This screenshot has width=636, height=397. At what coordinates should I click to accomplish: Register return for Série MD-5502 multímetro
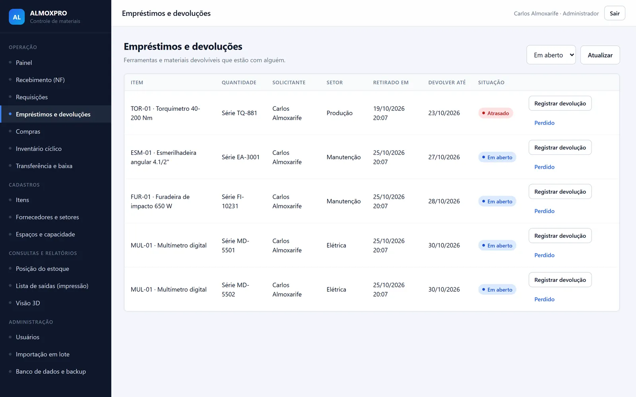[x=560, y=279]
